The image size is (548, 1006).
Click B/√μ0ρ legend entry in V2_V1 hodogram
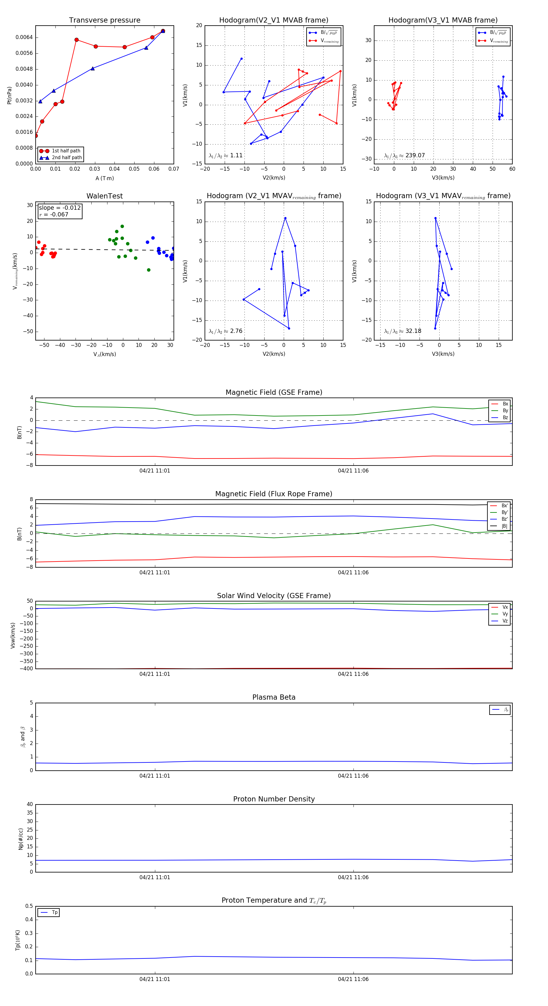(x=324, y=33)
